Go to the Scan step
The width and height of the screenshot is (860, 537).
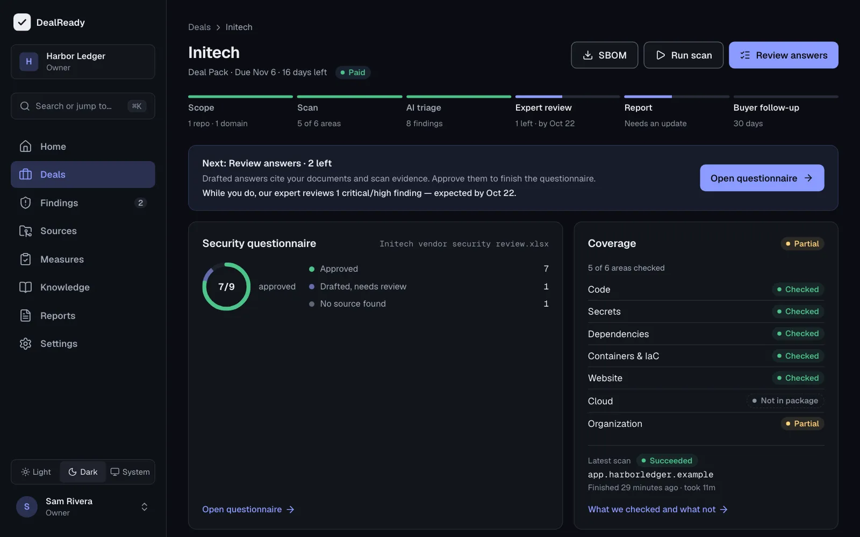pos(349,113)
